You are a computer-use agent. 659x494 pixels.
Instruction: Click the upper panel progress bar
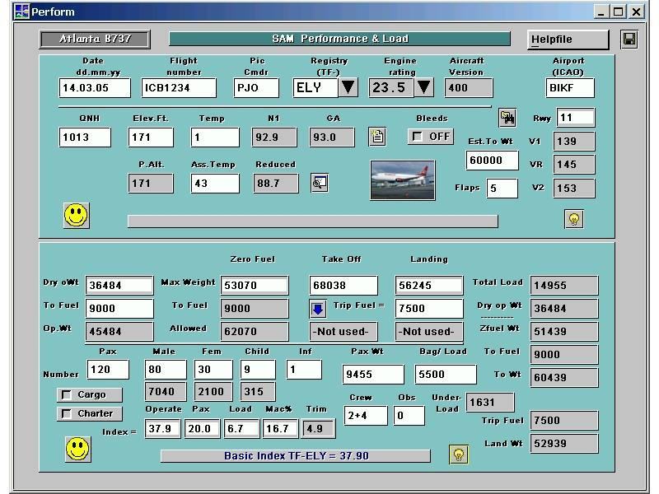[312, 221]
